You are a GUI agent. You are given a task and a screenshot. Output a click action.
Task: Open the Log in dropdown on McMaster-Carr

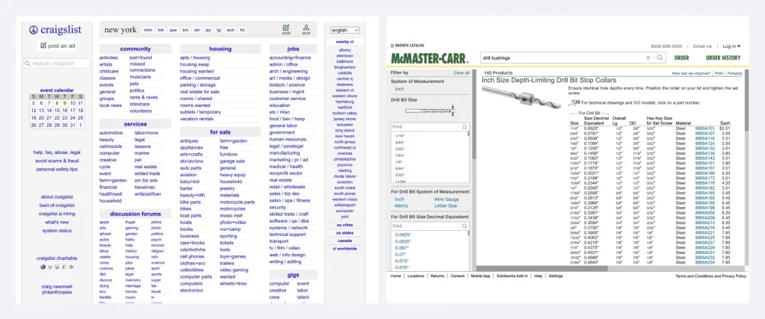coord(731,46)
